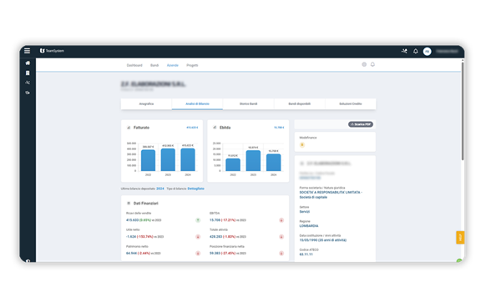
Task: Click the Scarica PDF button
Action: (361, 124)
